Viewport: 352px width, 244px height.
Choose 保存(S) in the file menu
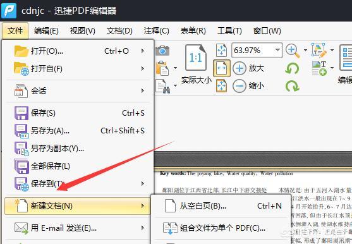(78, 113)
